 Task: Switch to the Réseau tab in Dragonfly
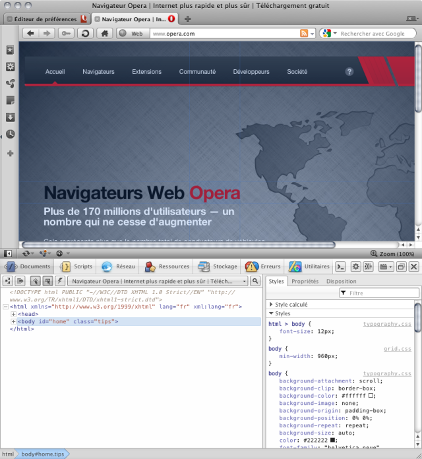(118, 266)
